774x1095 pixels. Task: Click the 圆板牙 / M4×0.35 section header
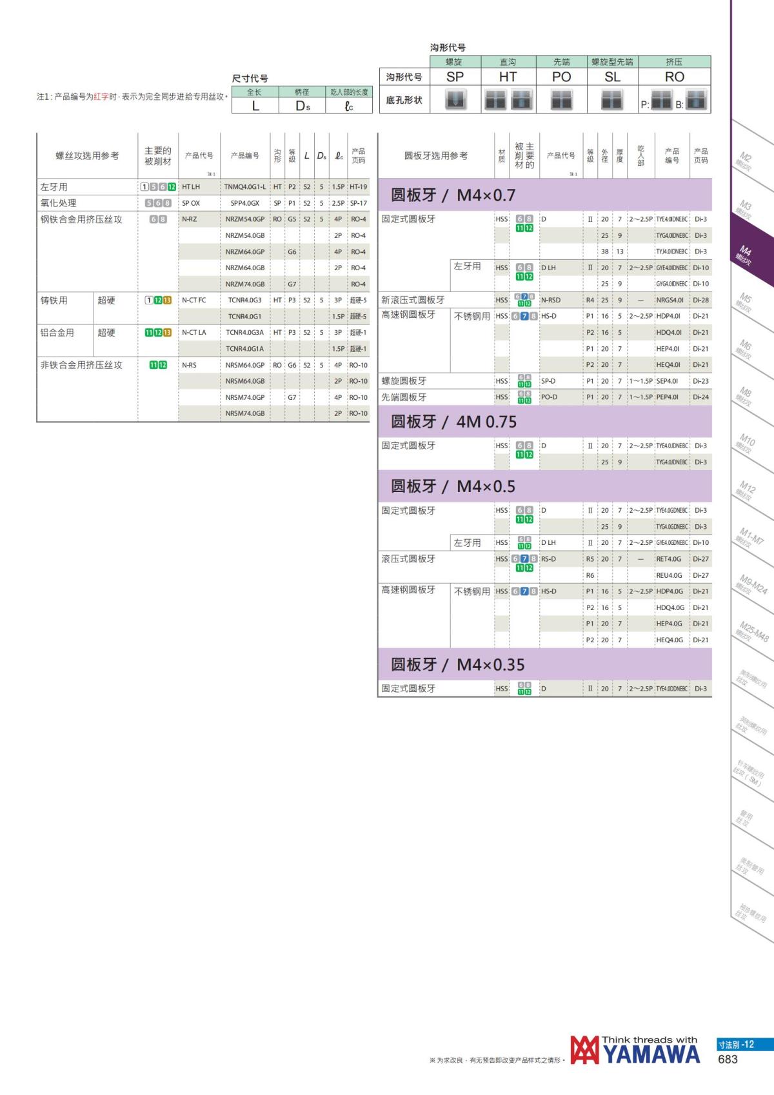(544, 664)
